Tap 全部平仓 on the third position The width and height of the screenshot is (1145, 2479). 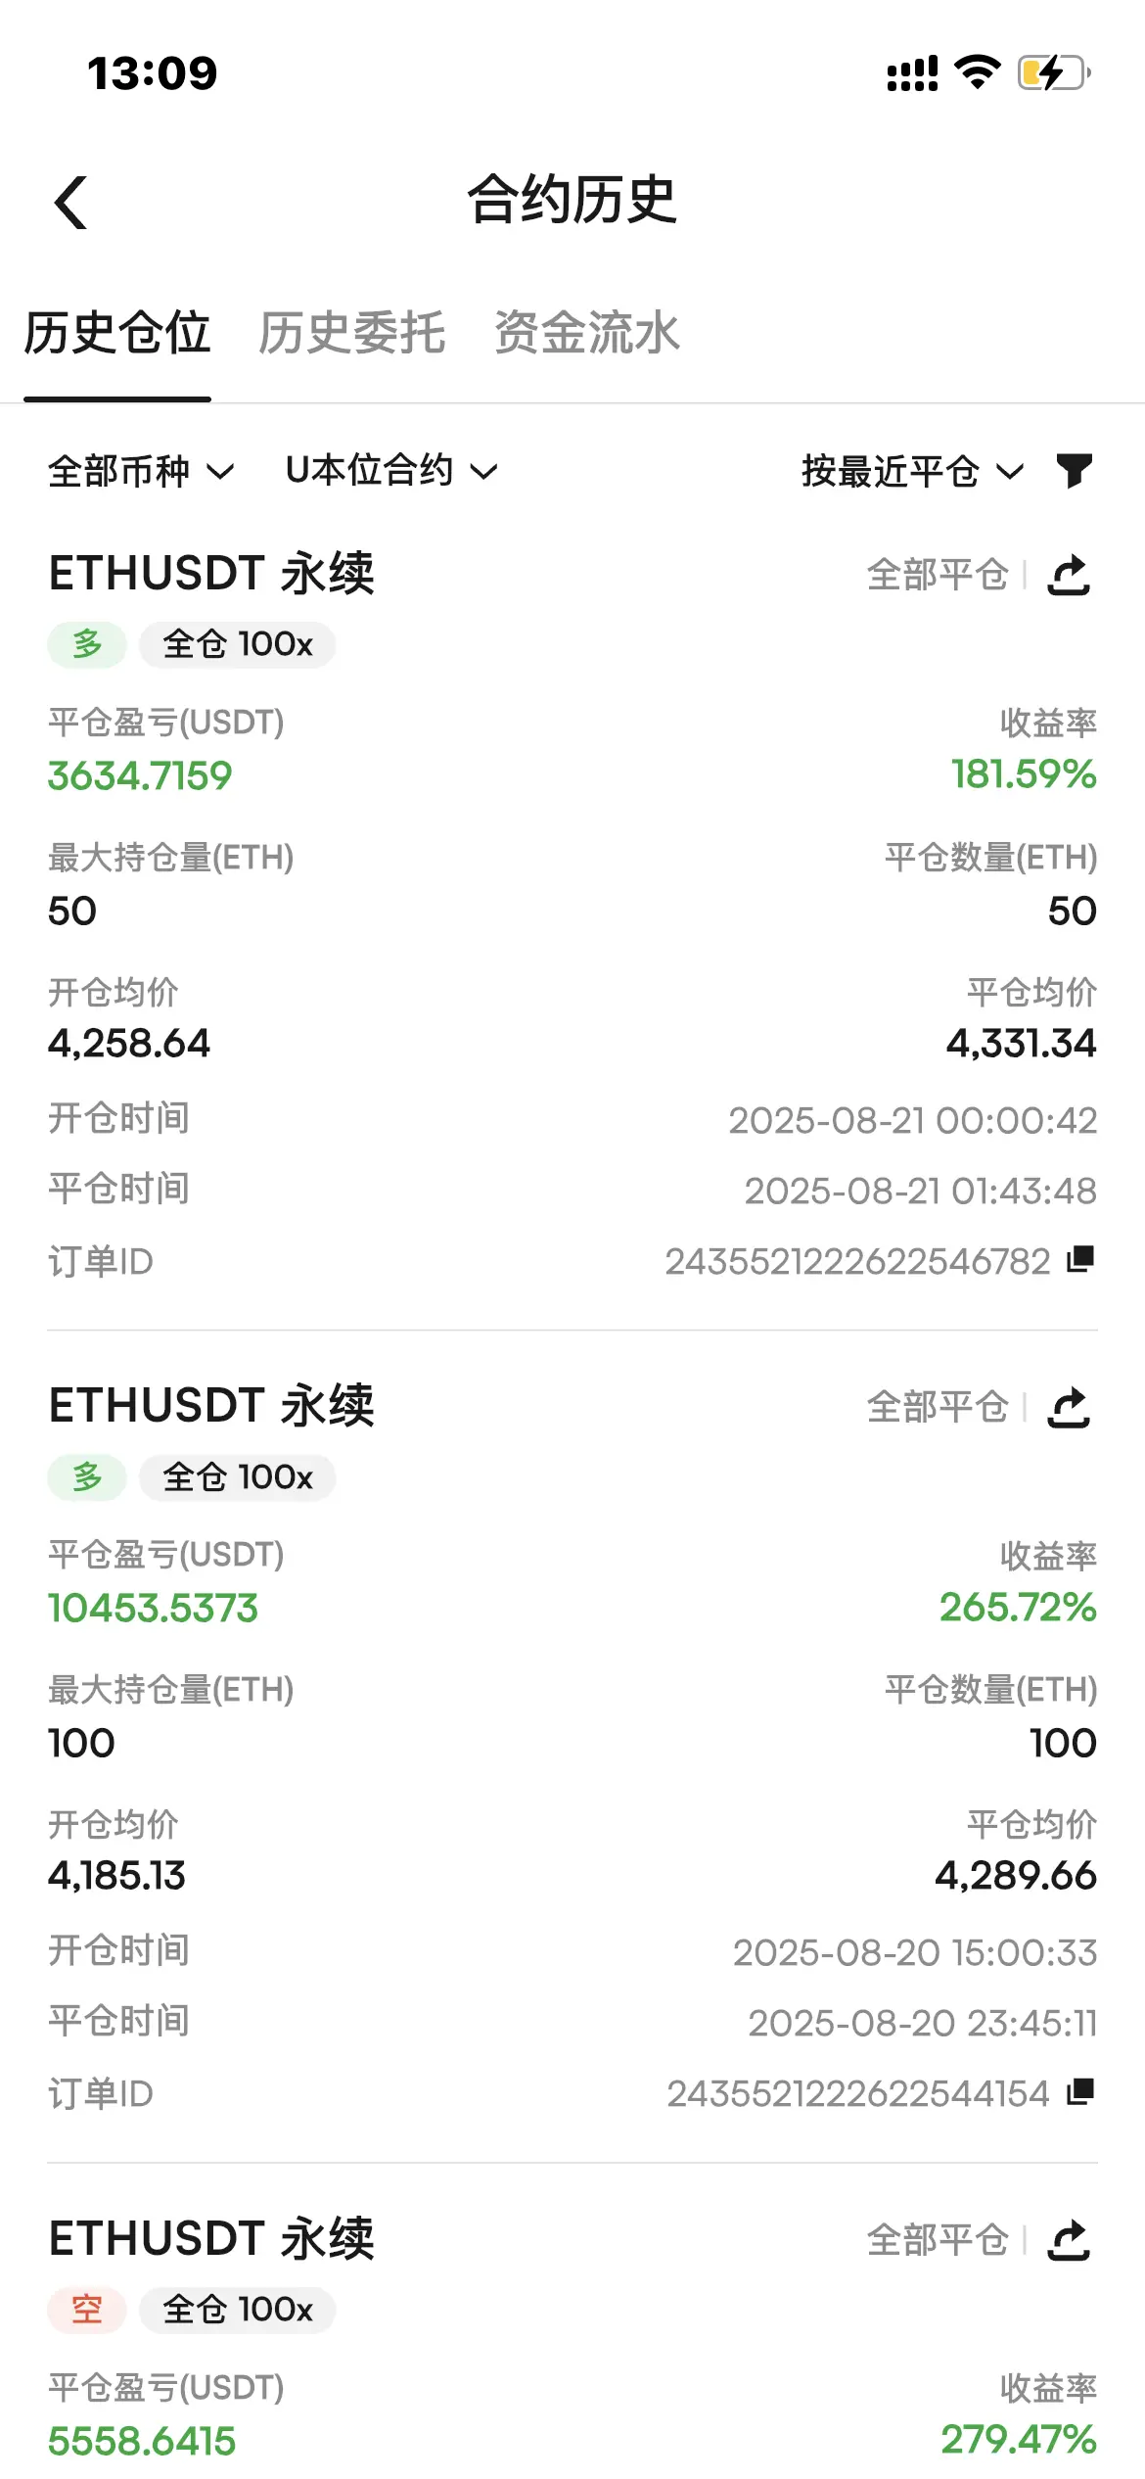[938, 2240]
